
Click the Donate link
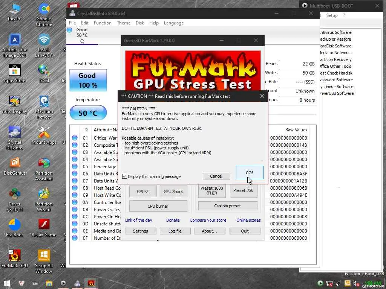[173, 220]
